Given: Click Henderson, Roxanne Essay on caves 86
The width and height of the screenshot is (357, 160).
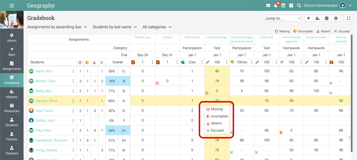Looking at the screenshot, I should [316, 140].
